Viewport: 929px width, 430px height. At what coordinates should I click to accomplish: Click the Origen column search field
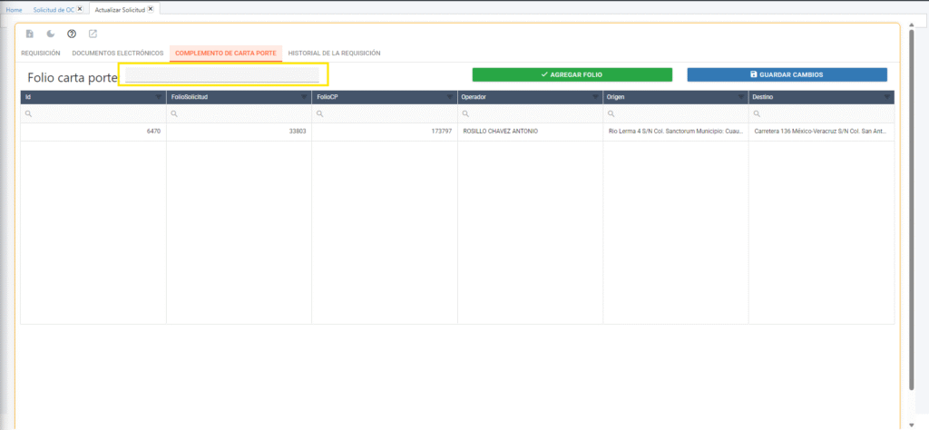point(680,114)
